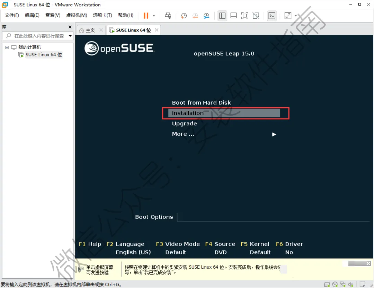Click the F3 Video Mode option
The height and width of the screenshot is (288, 374).
coord(178,244)
